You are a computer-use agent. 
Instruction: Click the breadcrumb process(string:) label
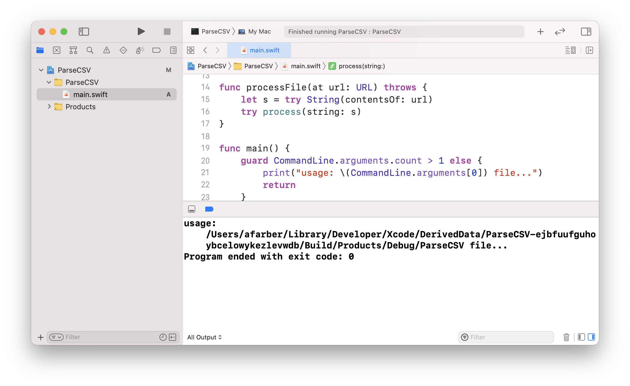pyautogui.click(x=362, y=66)
